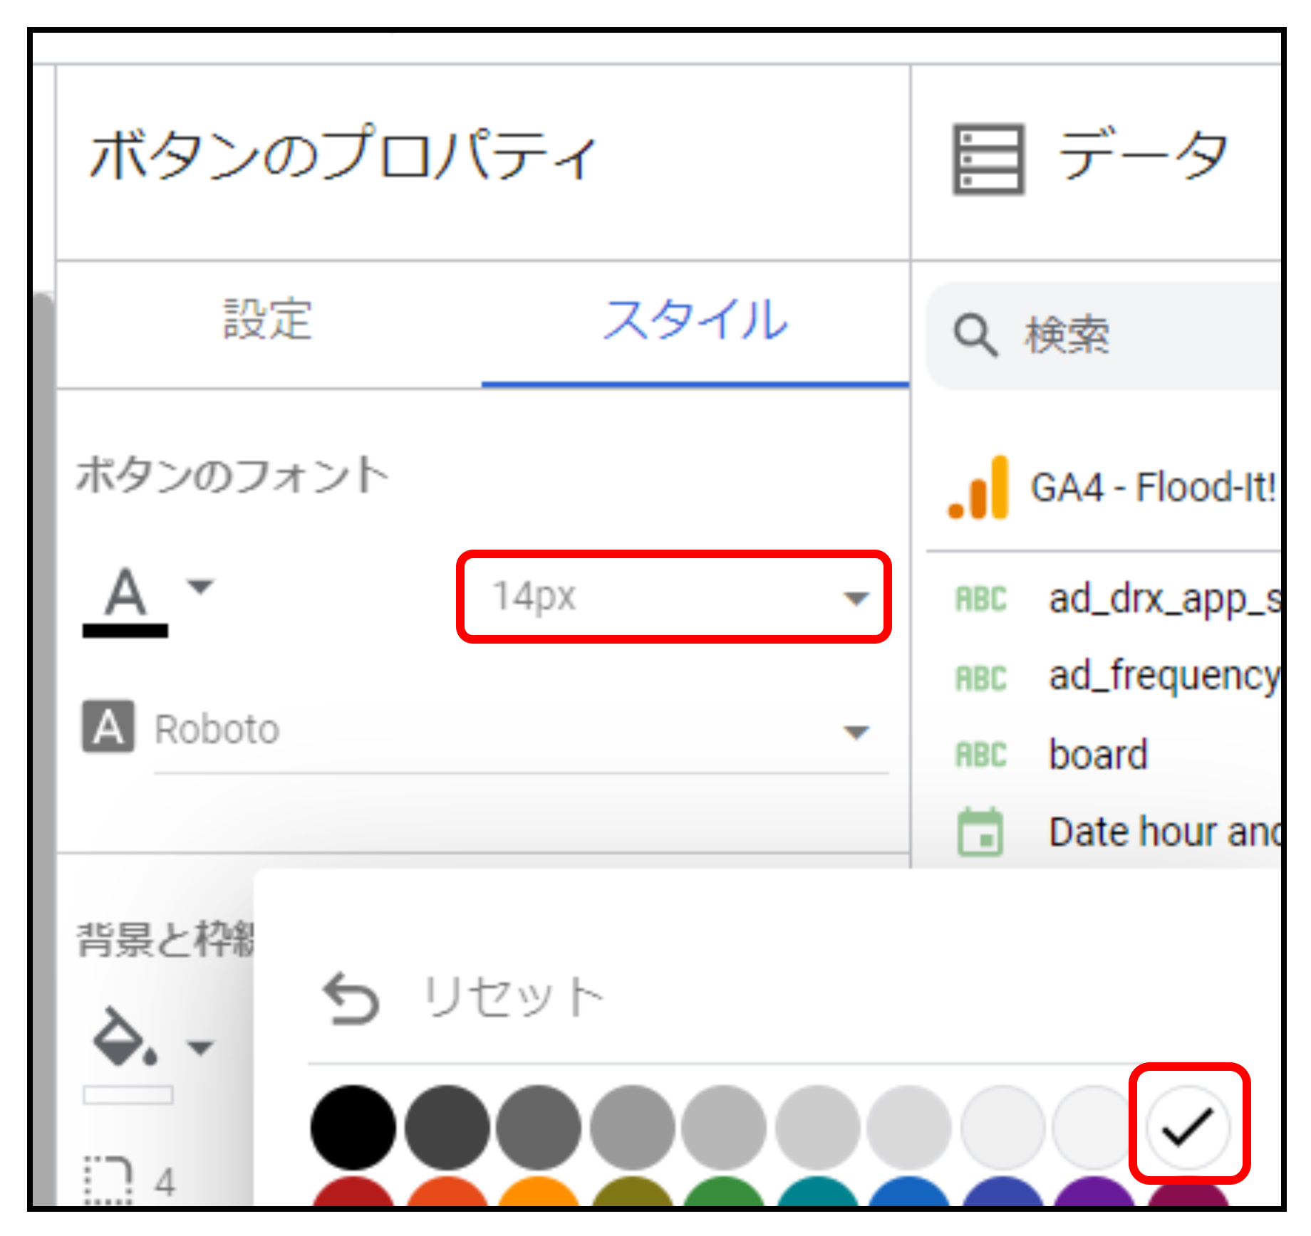The width and height of the screenshot is (1311, 1236).
Task: Select the board field
Action: click(x=1098, y=755)
